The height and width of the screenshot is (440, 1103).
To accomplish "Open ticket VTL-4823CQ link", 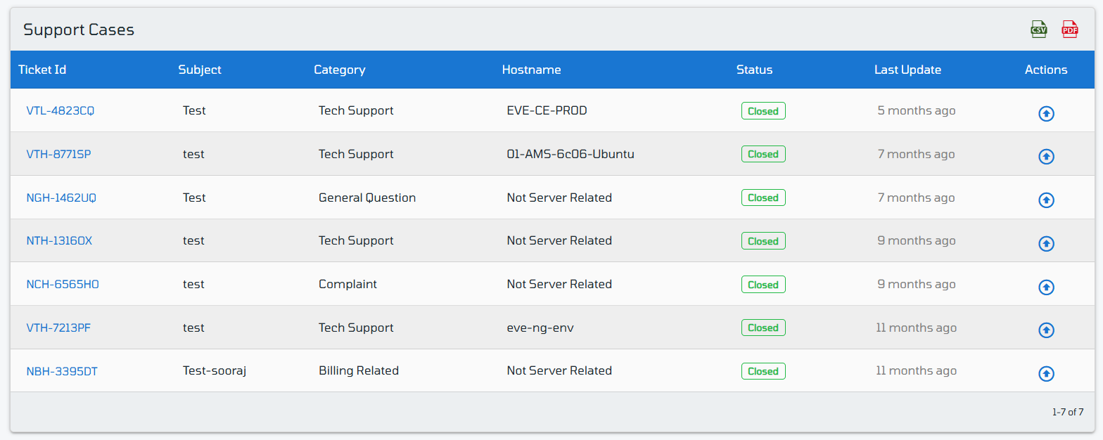I will click(x=60, y=110).
